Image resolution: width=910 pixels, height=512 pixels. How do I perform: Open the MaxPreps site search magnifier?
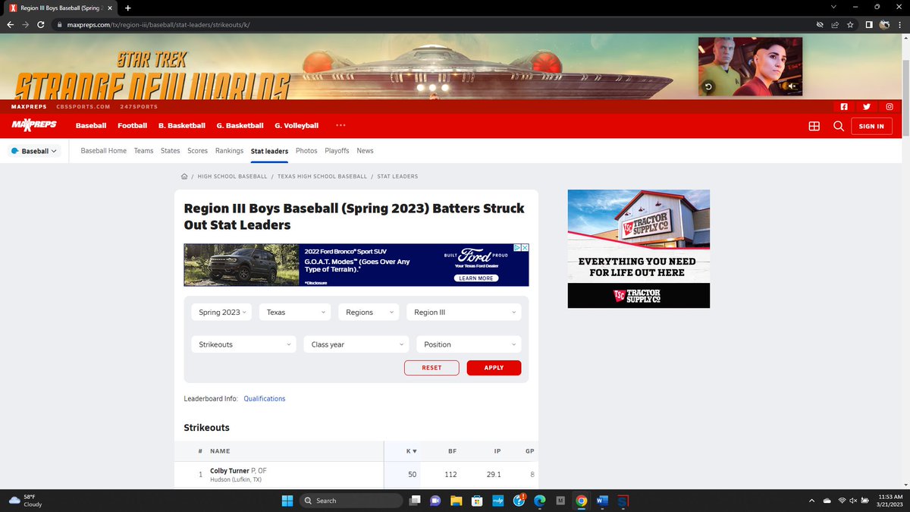[839, 126]
